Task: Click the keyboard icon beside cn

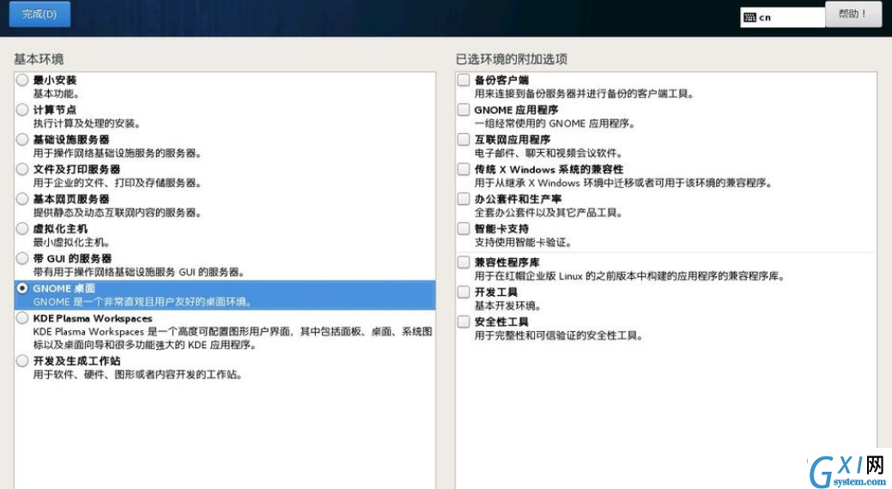Action: (749, 18)
